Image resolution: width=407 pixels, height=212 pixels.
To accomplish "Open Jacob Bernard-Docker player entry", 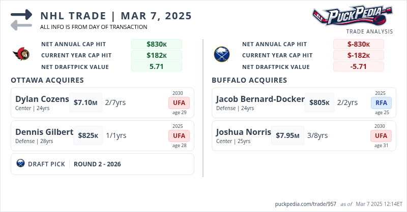I will [260, 99].
